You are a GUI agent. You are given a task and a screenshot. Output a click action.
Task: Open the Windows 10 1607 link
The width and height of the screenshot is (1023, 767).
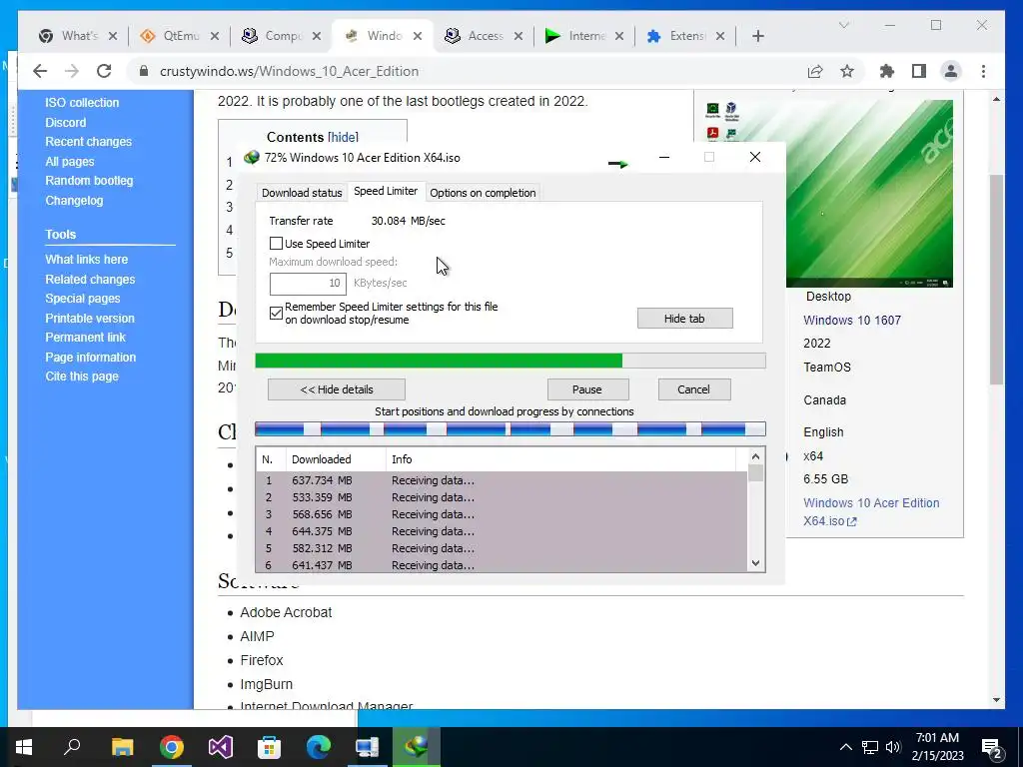click(x=851, y=321)
